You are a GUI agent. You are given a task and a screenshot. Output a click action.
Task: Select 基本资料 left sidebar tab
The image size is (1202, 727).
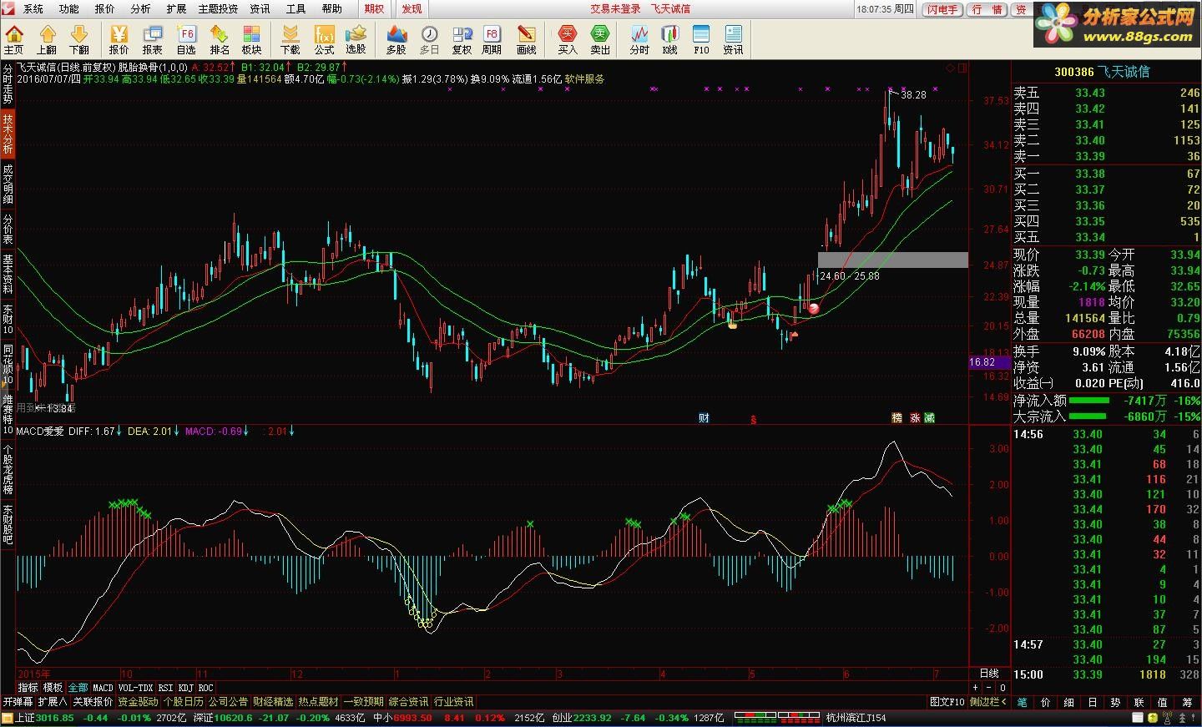click(8, 274)
